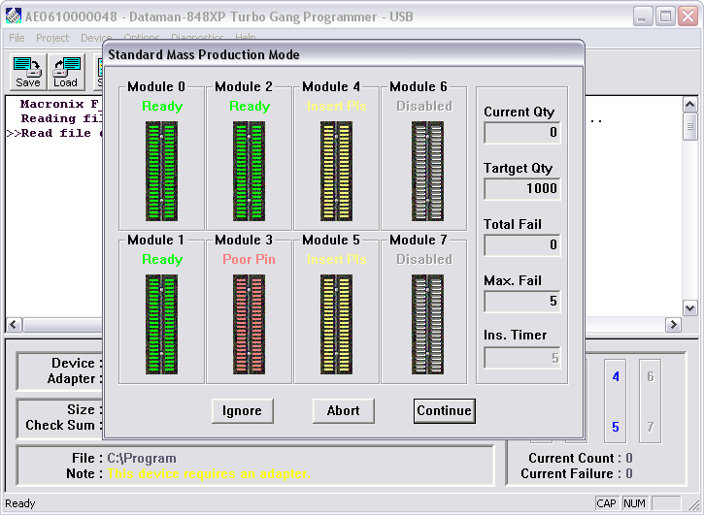The height and width of the screenshot is (515, 704).
Task: Click the yellow adapter note text
Action: pos(209,473)
